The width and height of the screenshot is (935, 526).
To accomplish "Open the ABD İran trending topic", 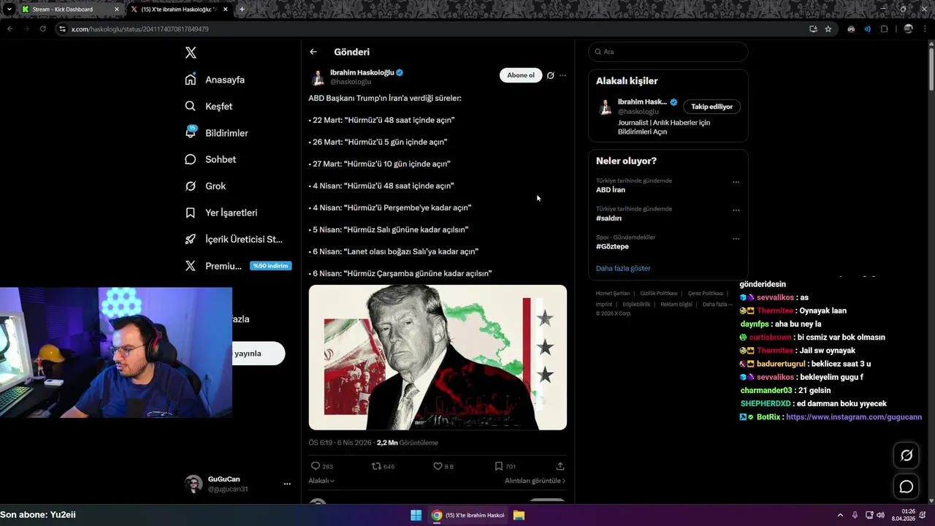I will 611,190.
